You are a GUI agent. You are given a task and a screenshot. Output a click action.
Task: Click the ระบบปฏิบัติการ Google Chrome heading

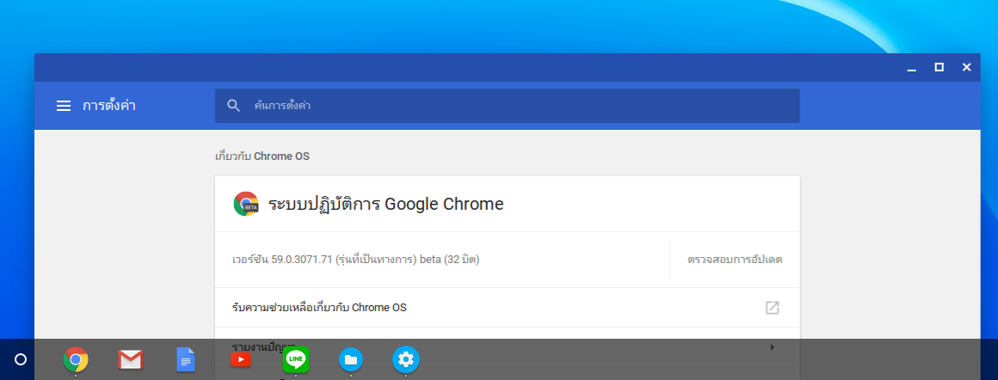[385, 204]
